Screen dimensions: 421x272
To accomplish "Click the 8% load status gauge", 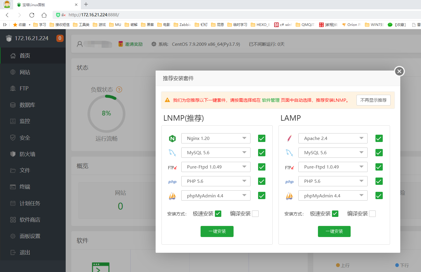I will point(107,114).
